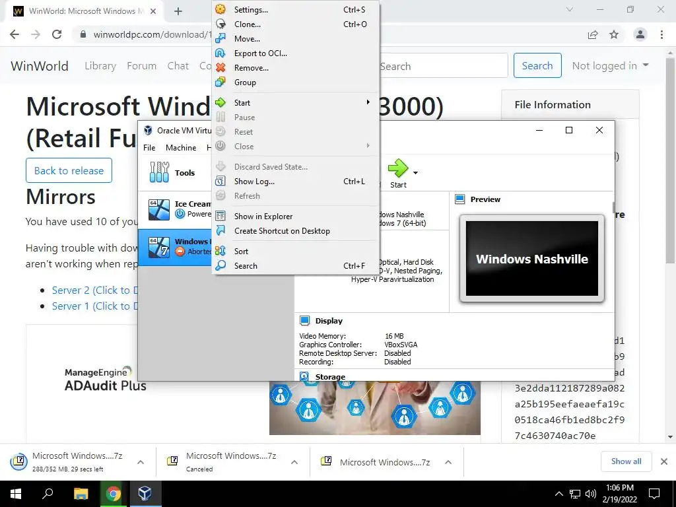This screenshot has height=507, width=676.
Task: Click the red Remove icon
Action: pyautogui.click(x=220, y=68)
